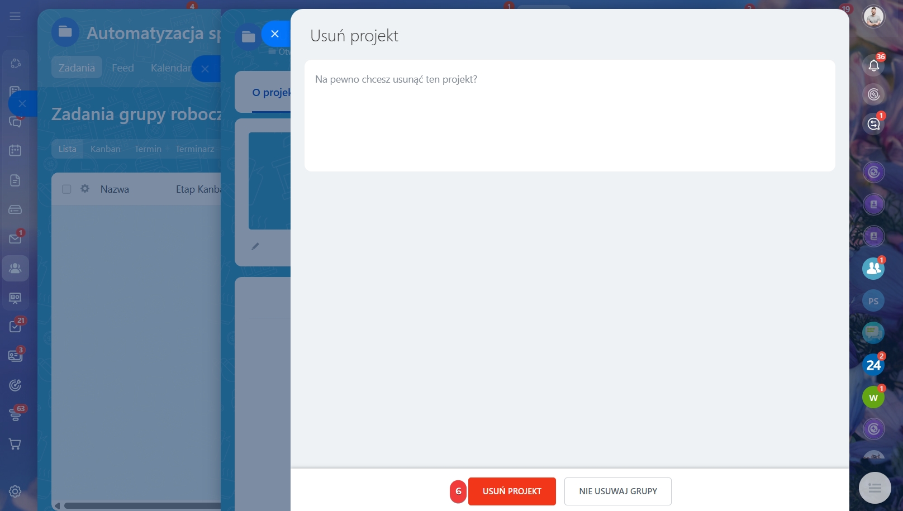
Task: Open the collaboration icon at top of sidebar
Action: click(15, 63)
